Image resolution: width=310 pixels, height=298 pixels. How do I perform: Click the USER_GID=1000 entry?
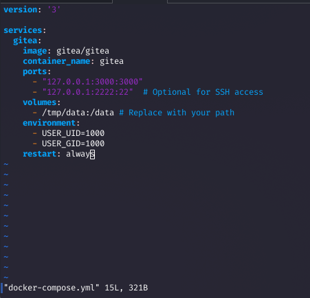[73, 144]
